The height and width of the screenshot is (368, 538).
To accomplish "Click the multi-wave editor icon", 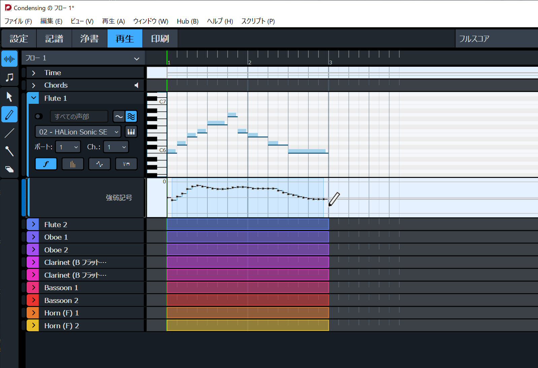I will point(131,117).
